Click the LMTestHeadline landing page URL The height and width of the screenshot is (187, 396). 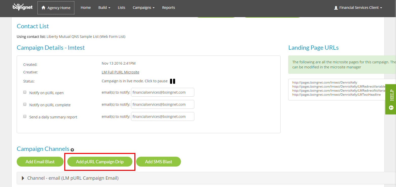coord(337,95)
